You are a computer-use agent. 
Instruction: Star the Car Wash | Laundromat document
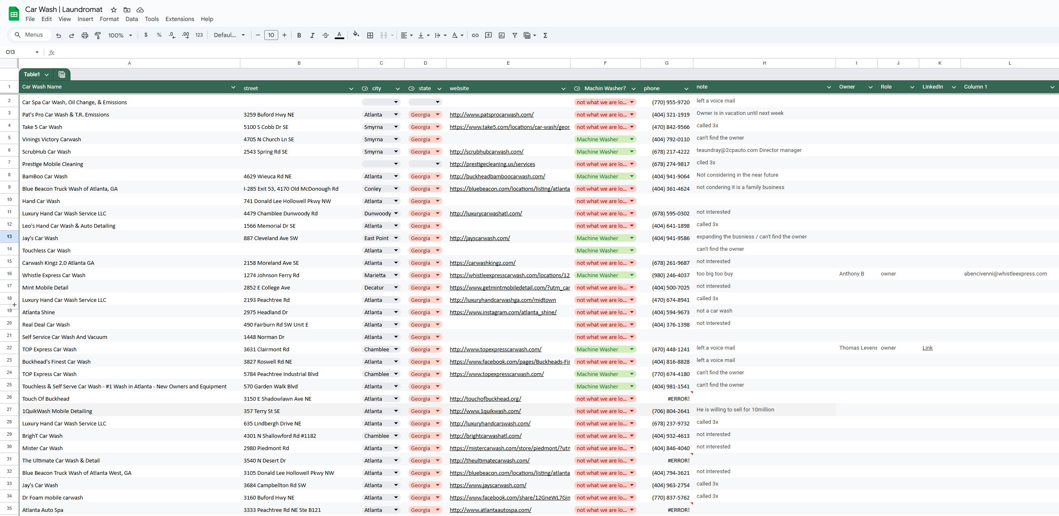[x=114, y=10]
